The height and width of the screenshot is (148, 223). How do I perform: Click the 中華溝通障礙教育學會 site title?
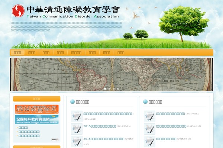(x=73, y=10)
